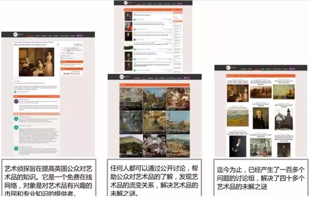309x197 pixels.
Task: Open the ship painting thumbnail in discussions list
Action: [129, 46]
